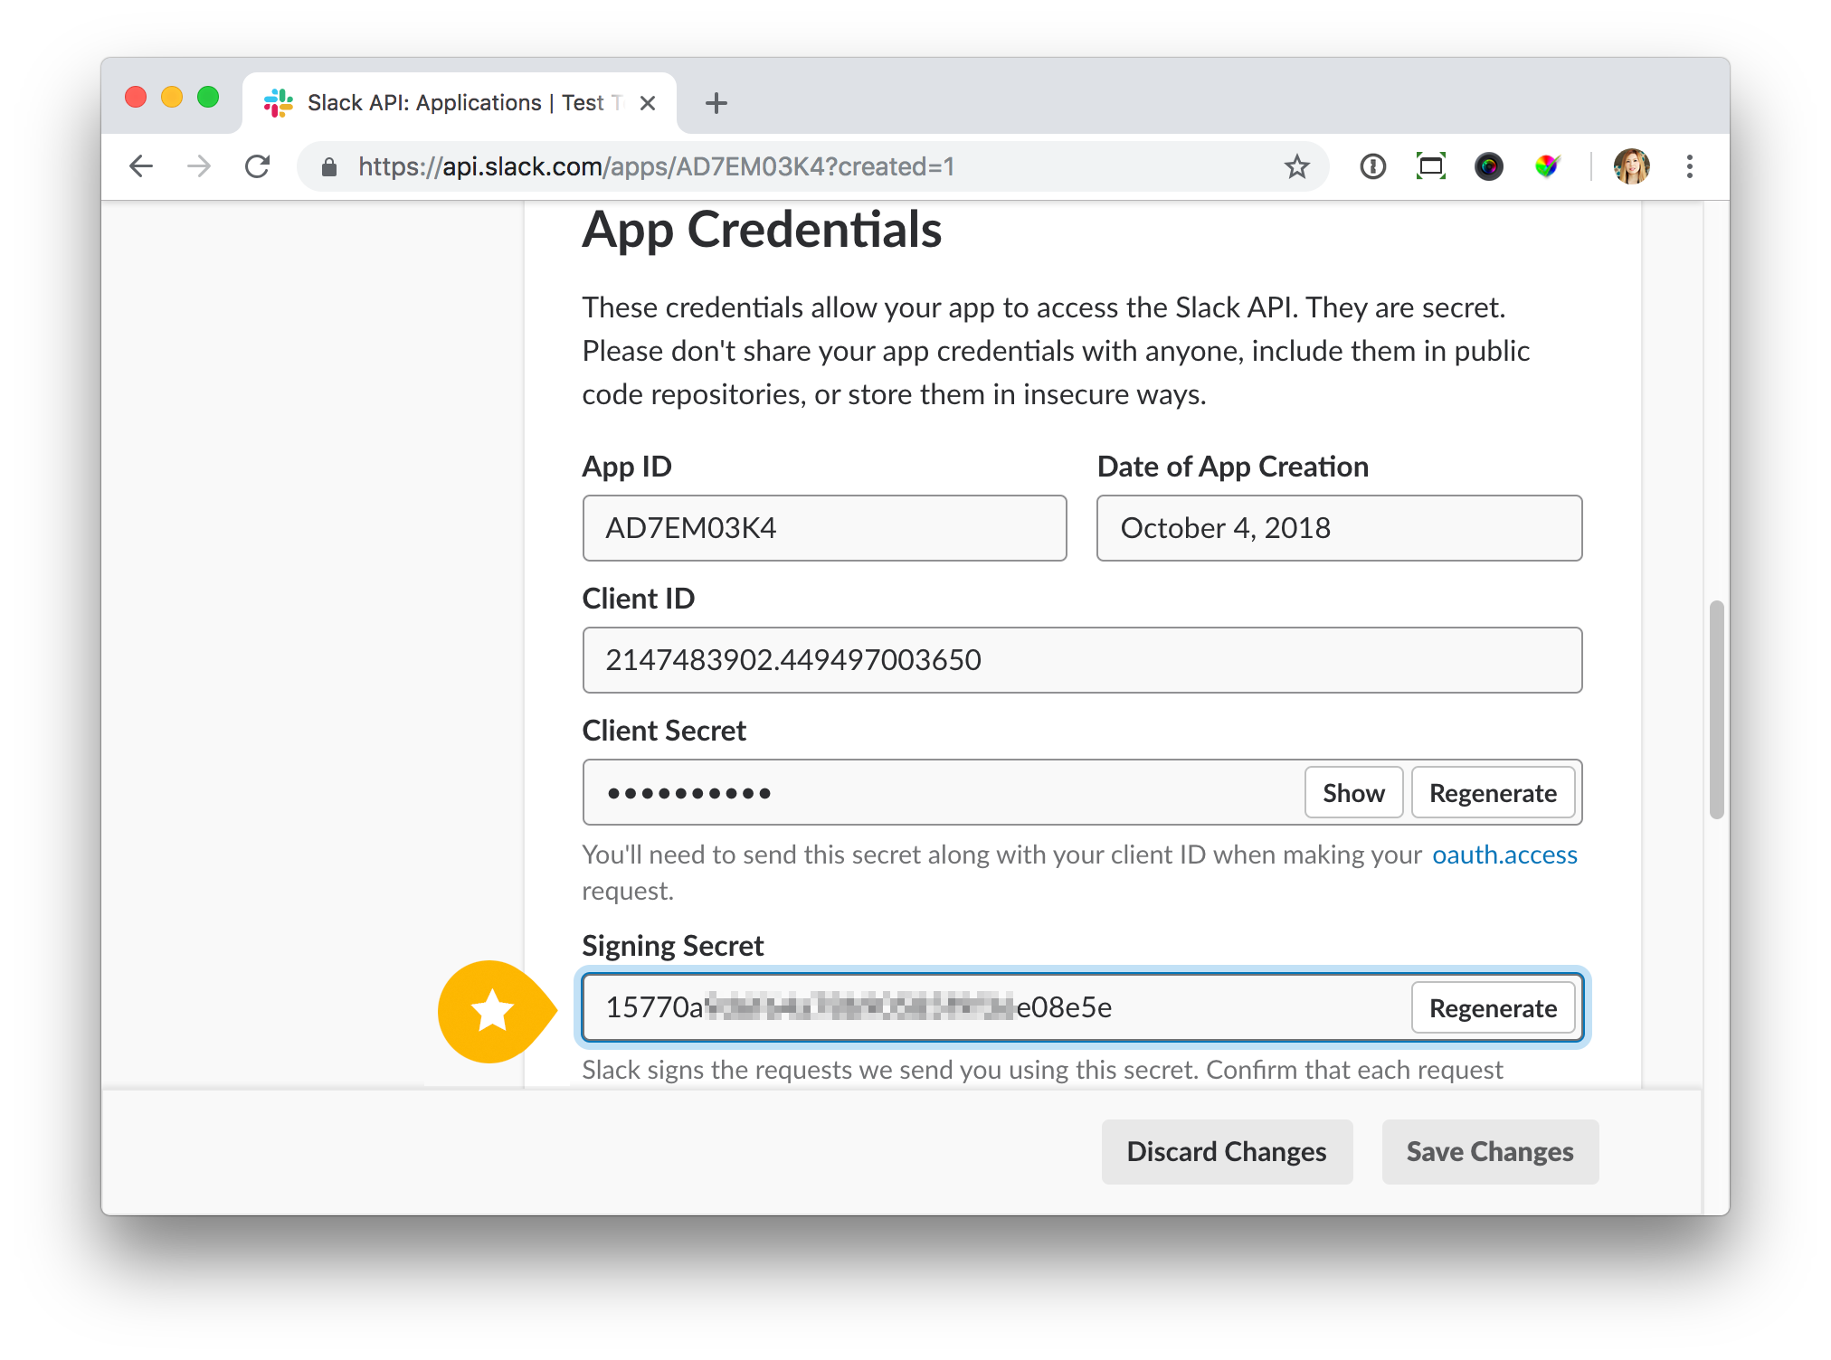1831x1360 pixels.
Task: Open a new browser tab with the plus button
Action: click(x=716, y=102)
